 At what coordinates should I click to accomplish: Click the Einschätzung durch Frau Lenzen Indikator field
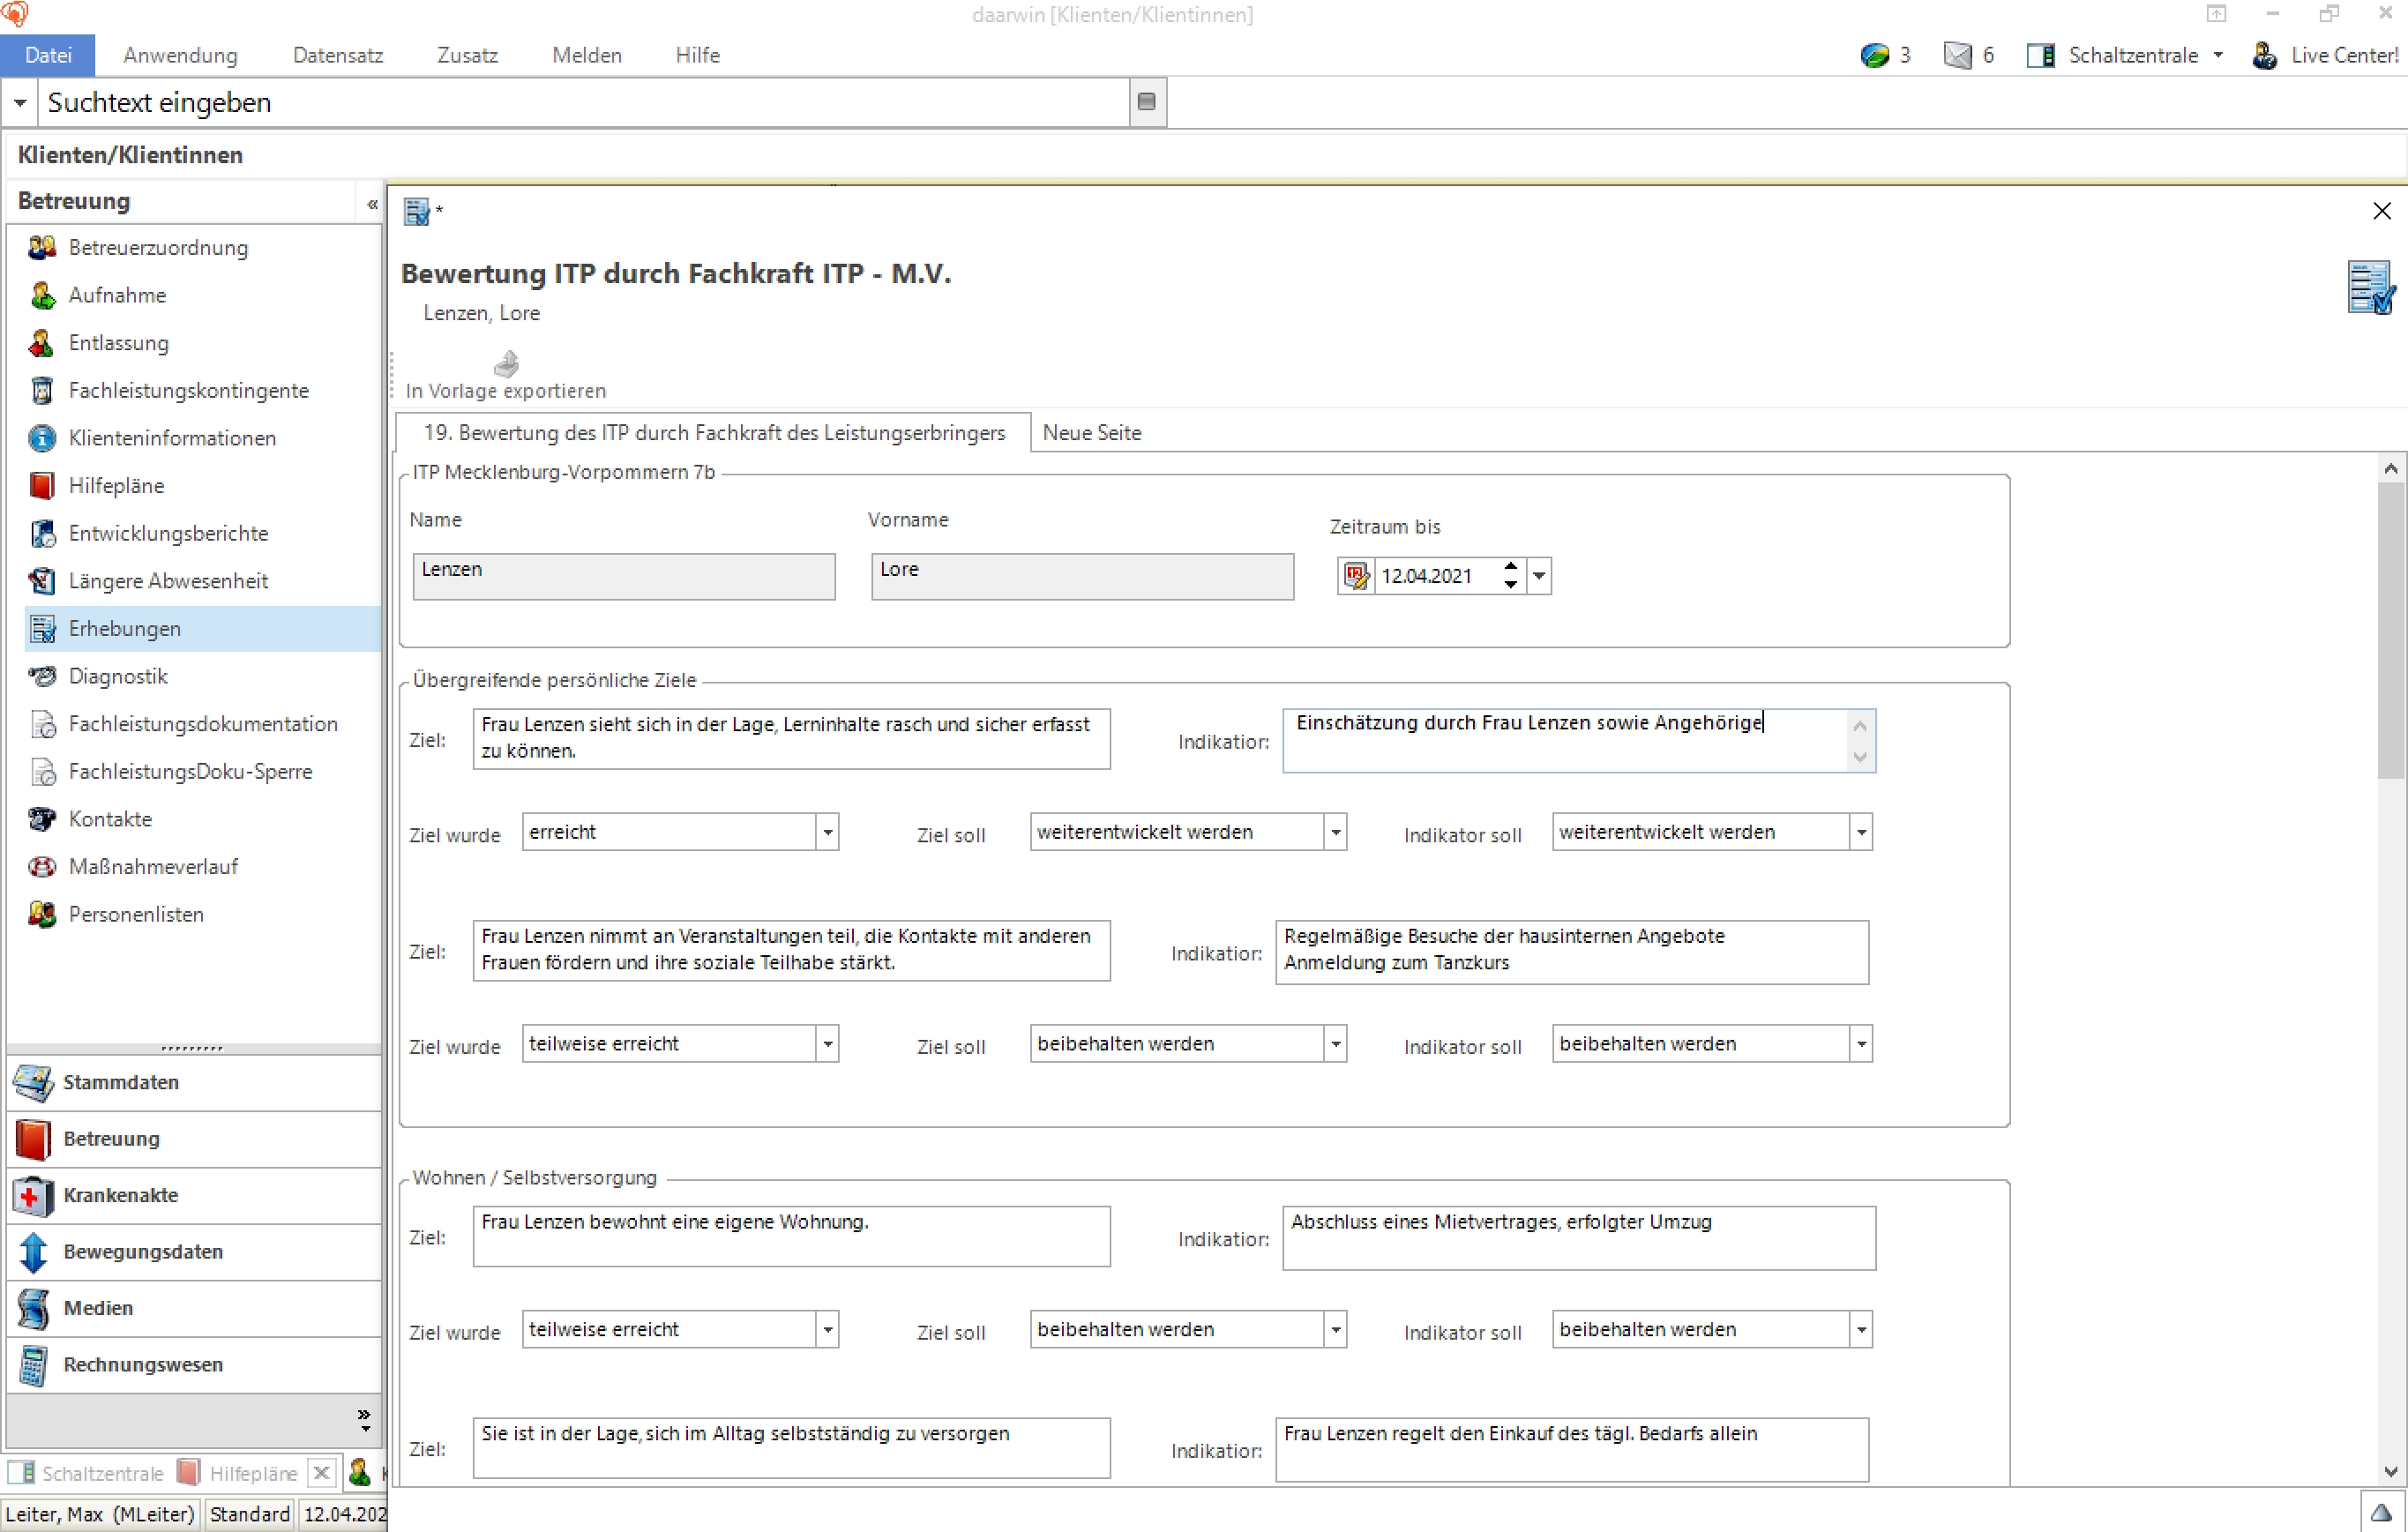(1578, 741)
